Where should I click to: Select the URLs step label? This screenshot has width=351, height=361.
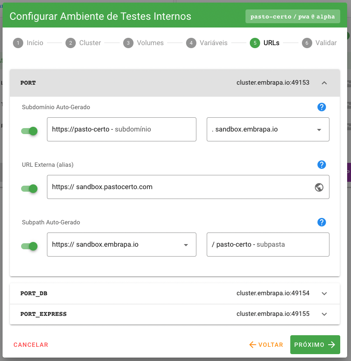pos(271,43)
